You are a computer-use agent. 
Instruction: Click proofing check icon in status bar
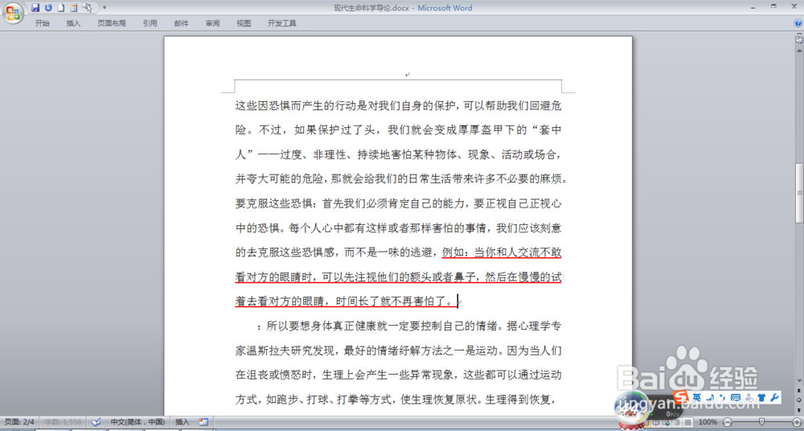(x=96, y=422)
